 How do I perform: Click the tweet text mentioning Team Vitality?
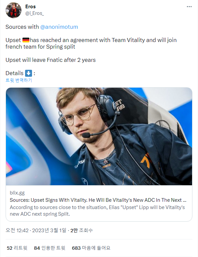[91, 43]
